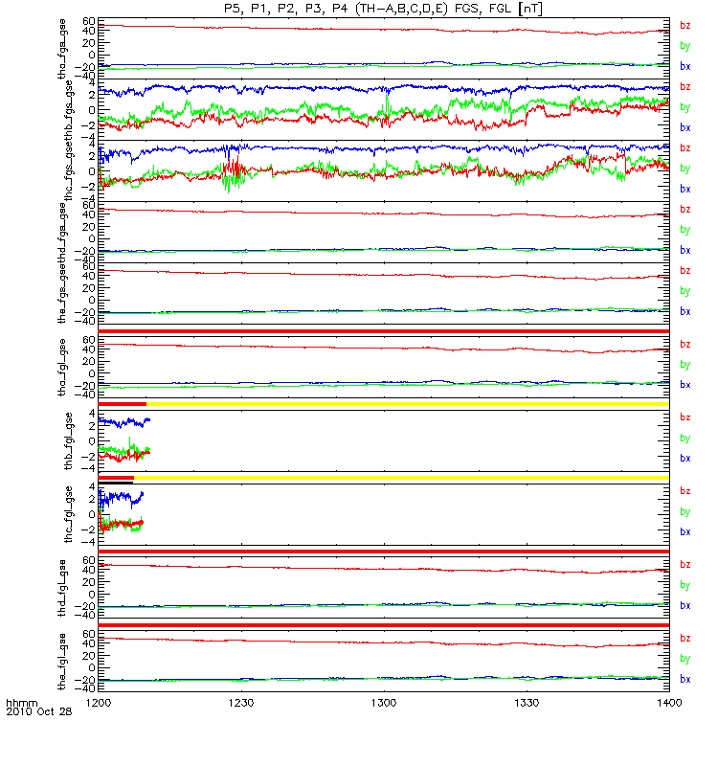Select the bz legend of thb_fgs_gse panel

pos(685,87)
